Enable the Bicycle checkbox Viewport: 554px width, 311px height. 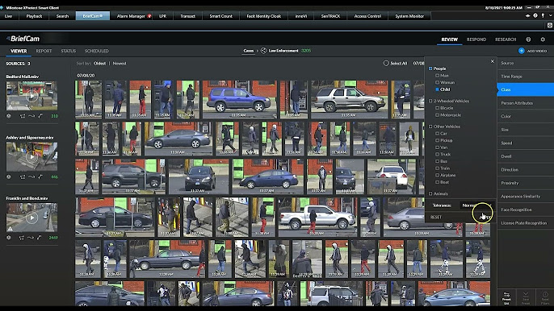438,108
